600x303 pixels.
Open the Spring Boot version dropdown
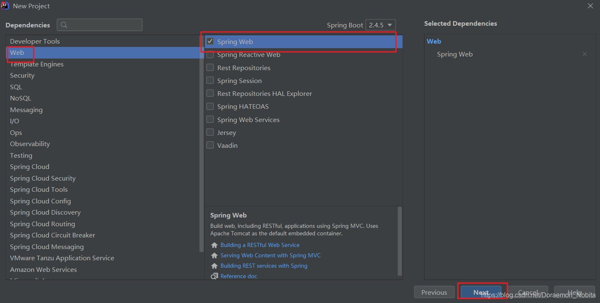click(380, 25)
